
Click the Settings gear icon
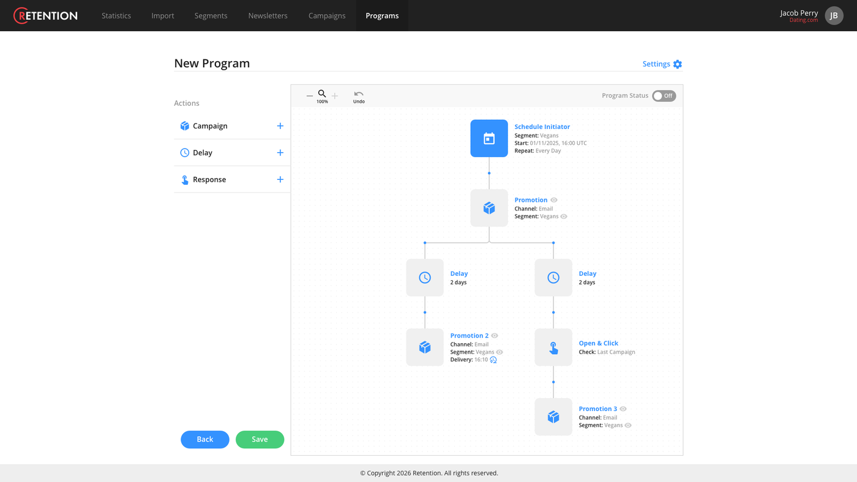[x=678, y=64]
